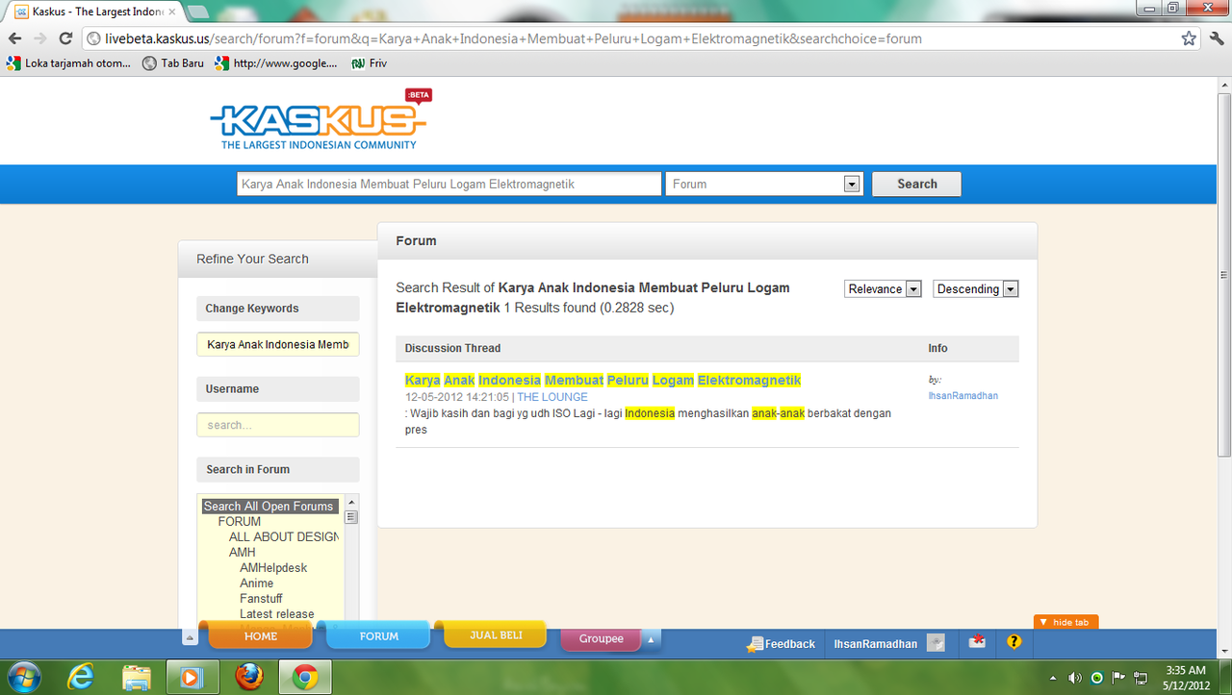
Task: Click the volume speaker tray icon
Action: (1075, 678)
